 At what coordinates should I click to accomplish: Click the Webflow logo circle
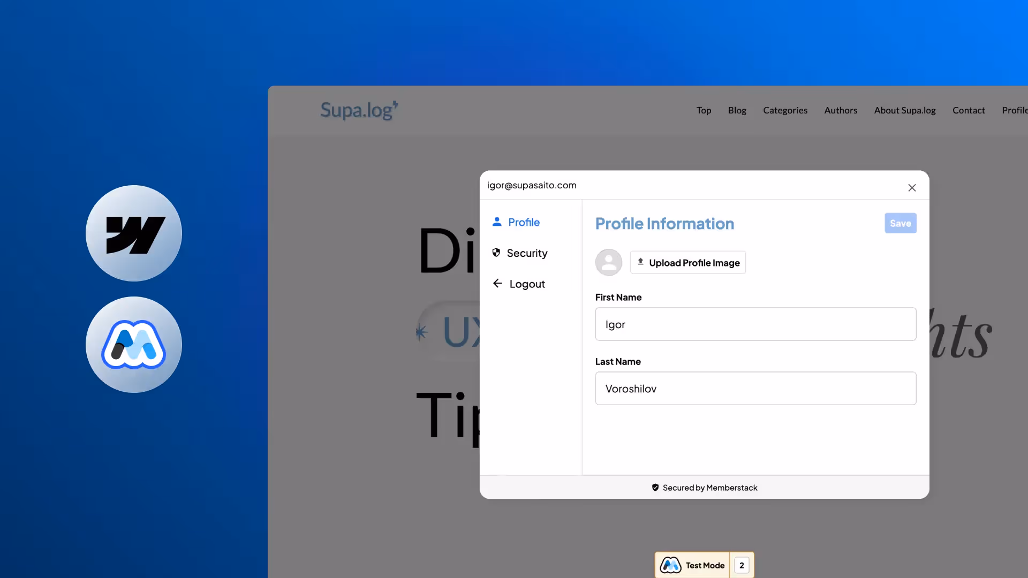[x=134, y=233]
